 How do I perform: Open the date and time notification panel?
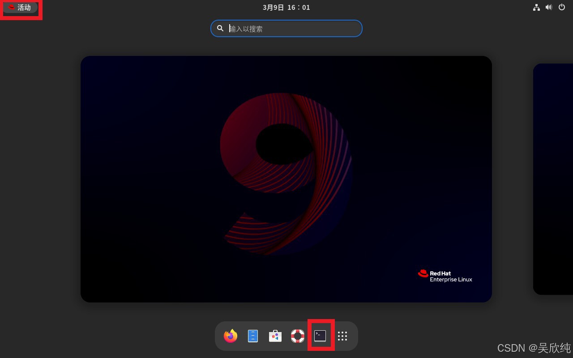pos(286,8)
